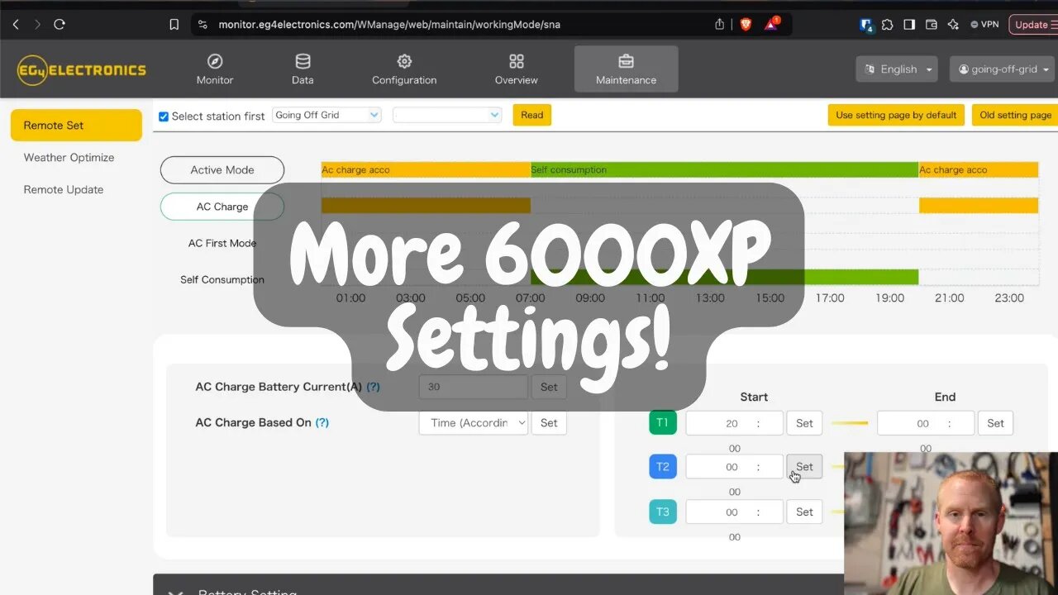
Task: Open Going Off Grid station dropdown
Action: (x=326, y=115)
